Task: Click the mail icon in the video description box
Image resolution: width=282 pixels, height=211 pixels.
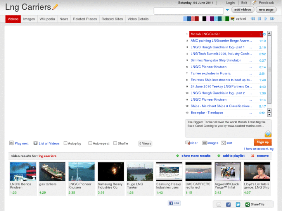Action: (x=268, y=134)
